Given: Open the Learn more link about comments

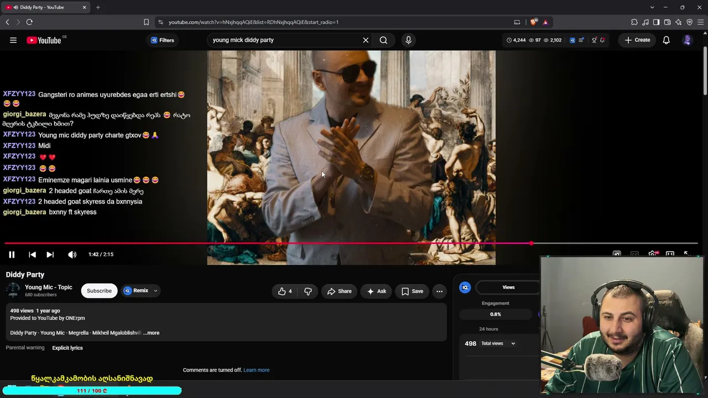Looking at the screenshot, I should point(256,370).
